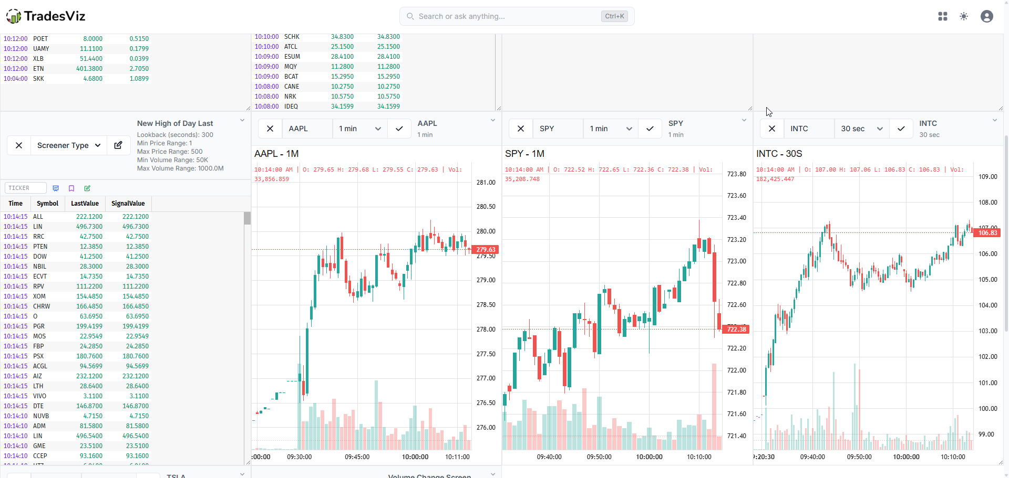Sort by the Symbol column header
The width and height of the screenshot is (1009, 478).
pos(47,204)
